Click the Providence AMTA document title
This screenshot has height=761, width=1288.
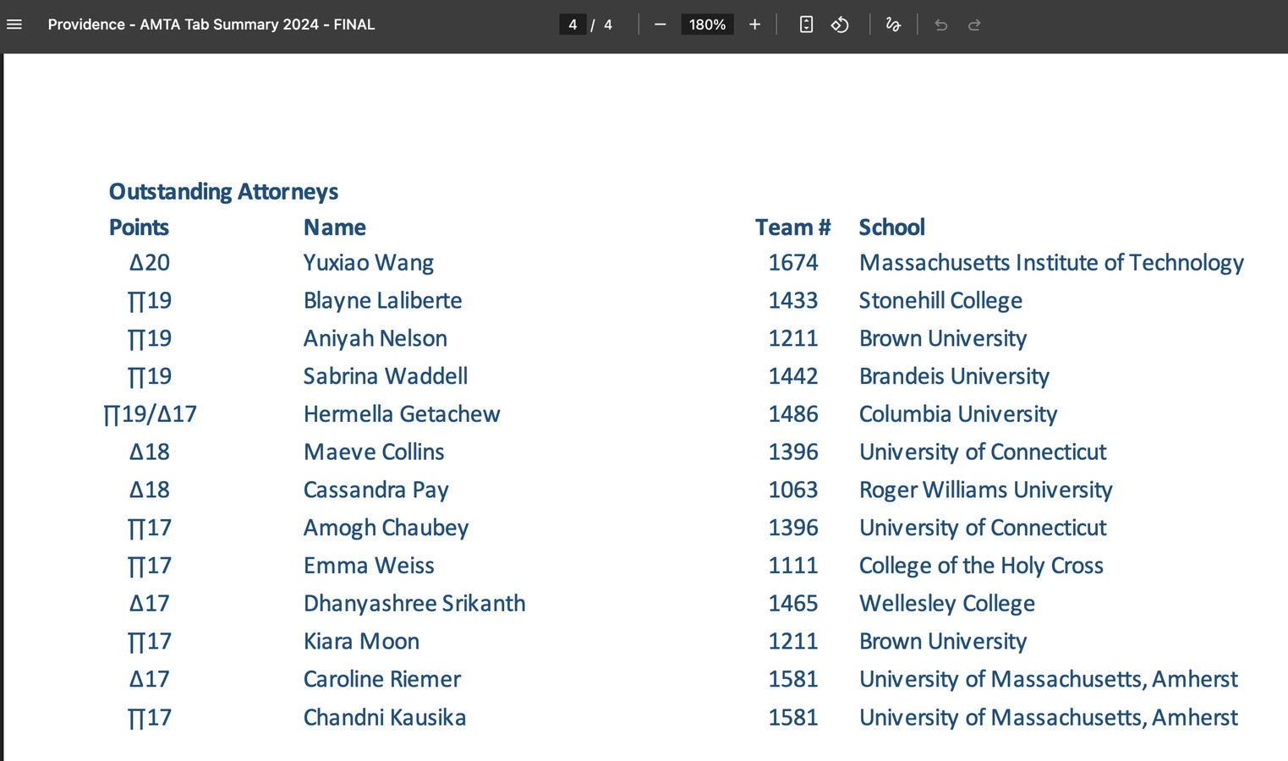click(x=211, y=25)
